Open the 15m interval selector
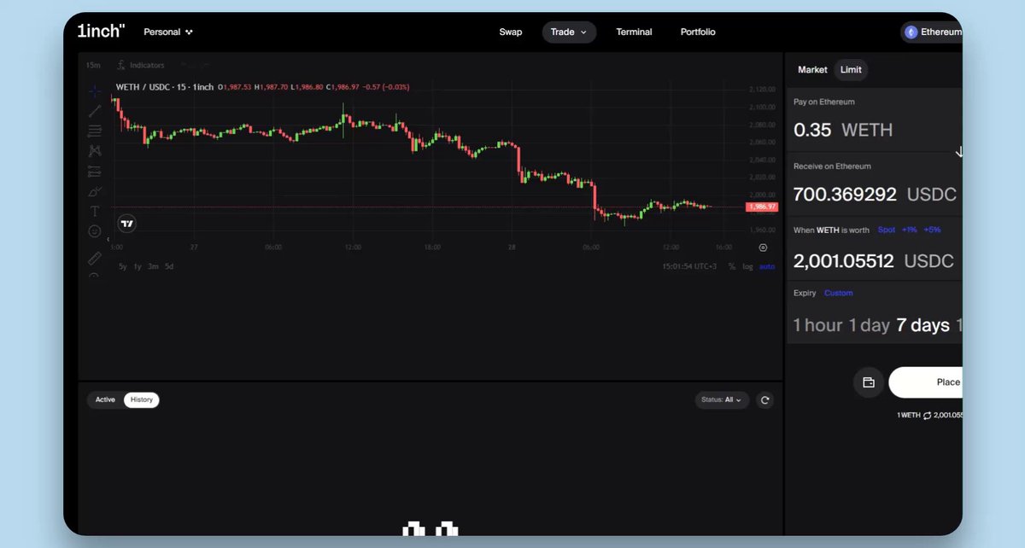This screenshot has height=548, width=1025. [x=93, y=65]
